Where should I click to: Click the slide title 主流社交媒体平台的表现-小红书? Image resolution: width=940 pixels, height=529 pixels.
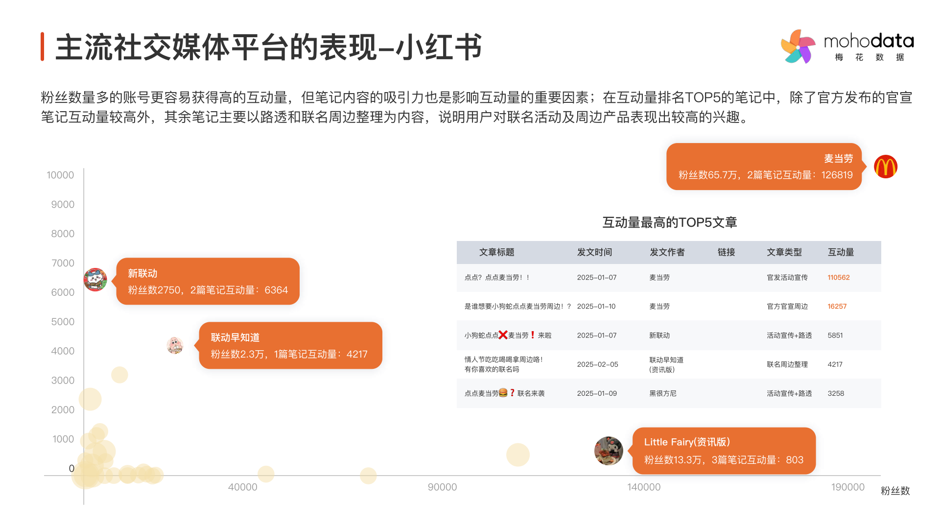click(x=268, y=47)
